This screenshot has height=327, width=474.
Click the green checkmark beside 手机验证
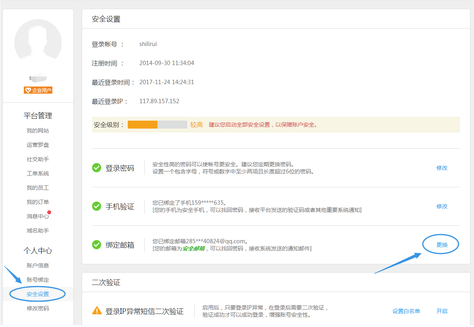[x=96, y=206]
